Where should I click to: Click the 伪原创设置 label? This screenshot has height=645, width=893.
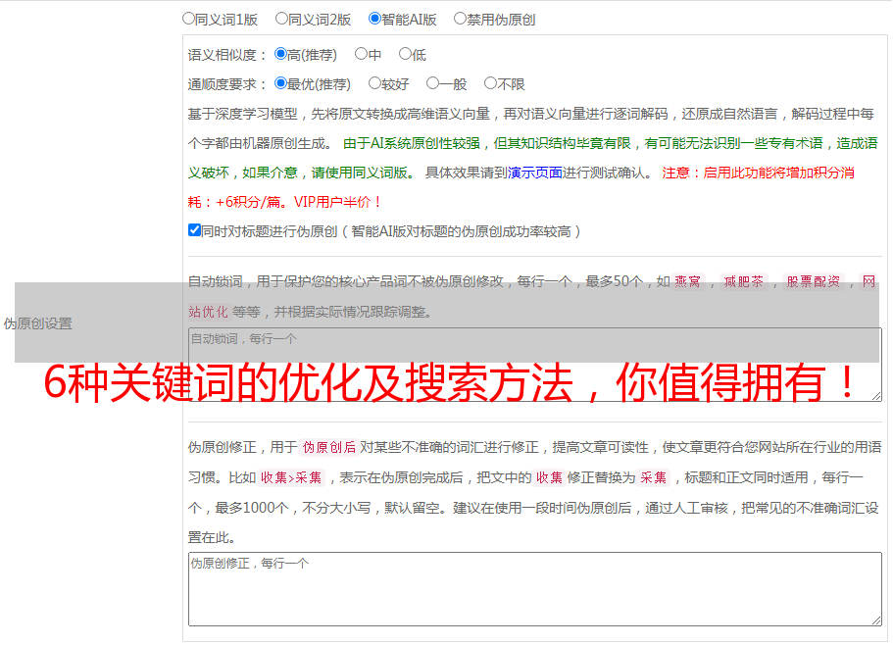pos(38,323)
